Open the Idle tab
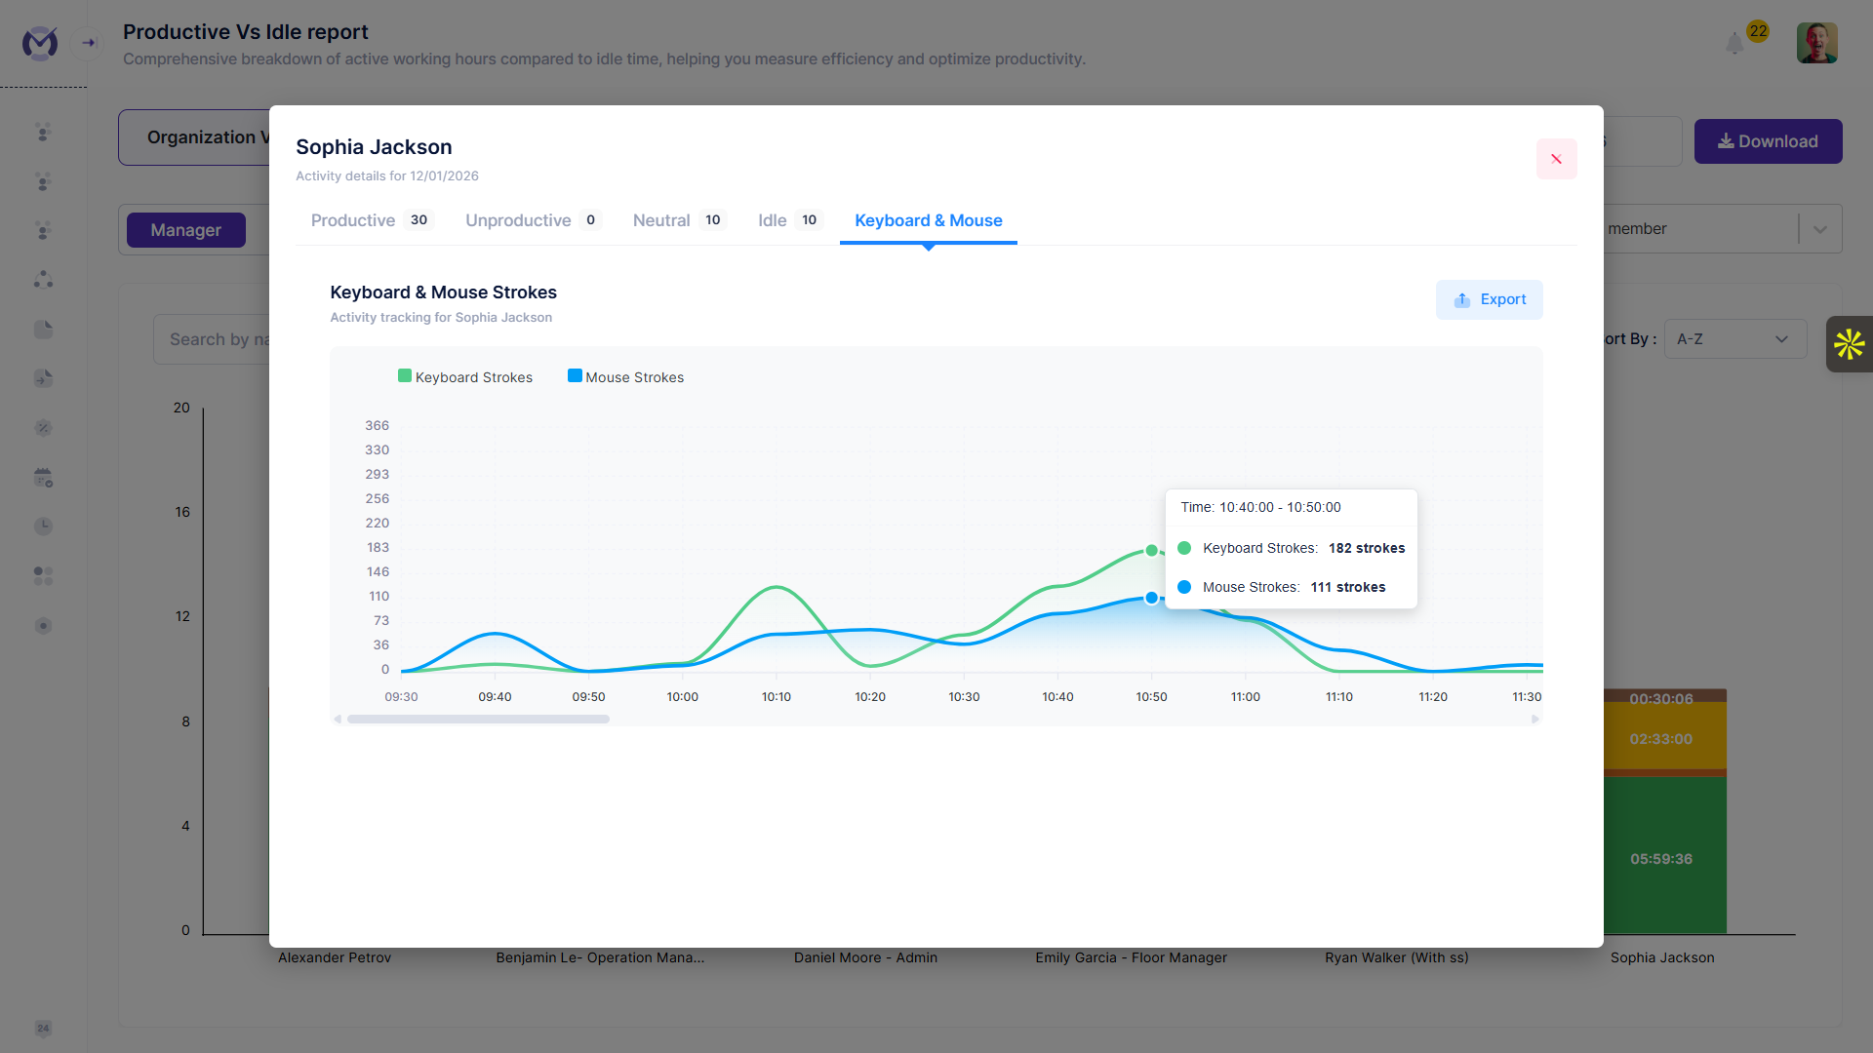 click(x=773, y=220)
